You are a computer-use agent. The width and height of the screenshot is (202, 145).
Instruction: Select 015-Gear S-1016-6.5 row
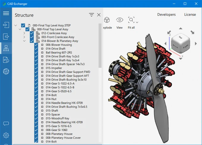59,126
